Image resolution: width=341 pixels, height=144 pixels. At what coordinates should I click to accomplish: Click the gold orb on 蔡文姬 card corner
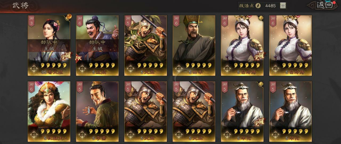(x=69, y=16)
